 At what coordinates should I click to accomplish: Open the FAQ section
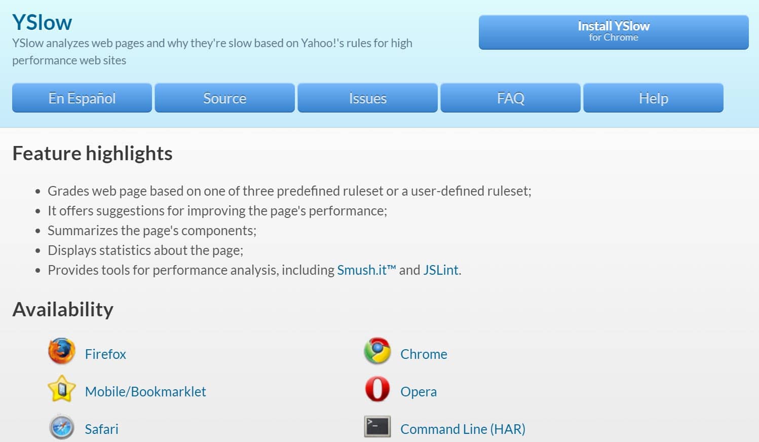511,98
